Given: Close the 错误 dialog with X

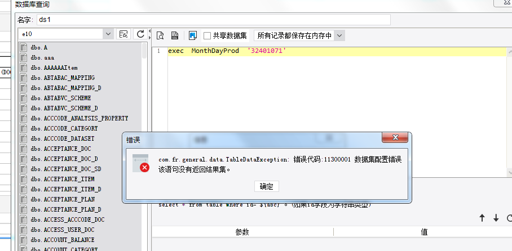Looking at the screenshot, I should coord(395,137).
